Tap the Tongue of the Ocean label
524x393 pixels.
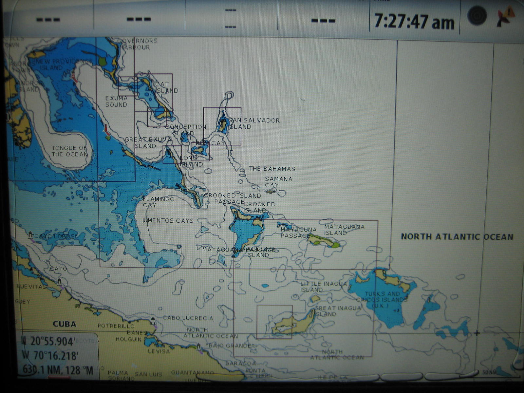coord(69,151)
